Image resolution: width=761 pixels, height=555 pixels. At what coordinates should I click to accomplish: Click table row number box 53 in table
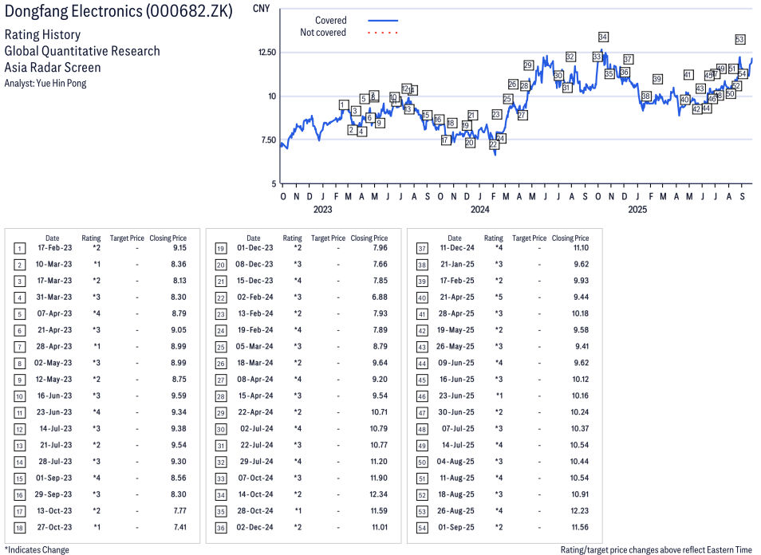(422, 512)
